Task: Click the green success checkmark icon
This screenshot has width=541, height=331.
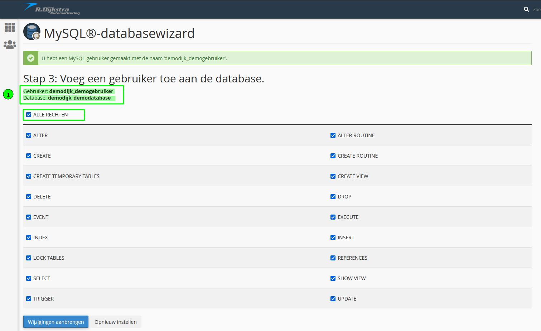Action: [x=31, y=58]
